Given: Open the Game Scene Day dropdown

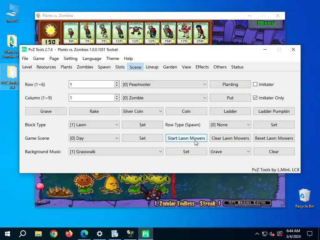Looking at the screenshot, I should tap(94, 138).
